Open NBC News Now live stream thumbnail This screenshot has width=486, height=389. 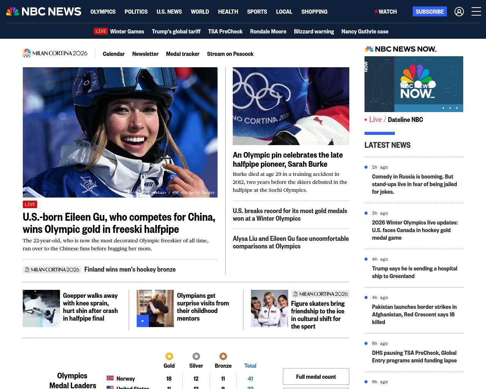(x=414, y=84)
